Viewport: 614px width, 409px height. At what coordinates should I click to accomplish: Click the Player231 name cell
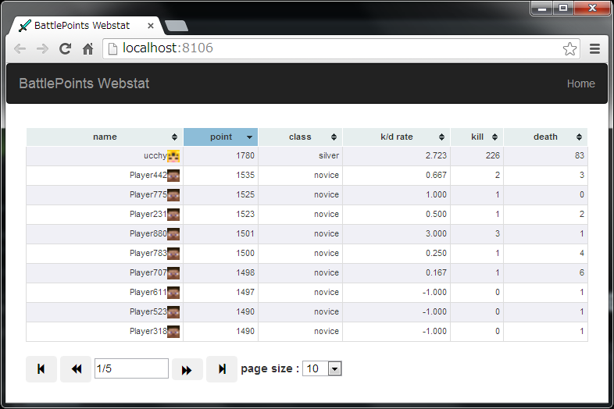[105, 215]
